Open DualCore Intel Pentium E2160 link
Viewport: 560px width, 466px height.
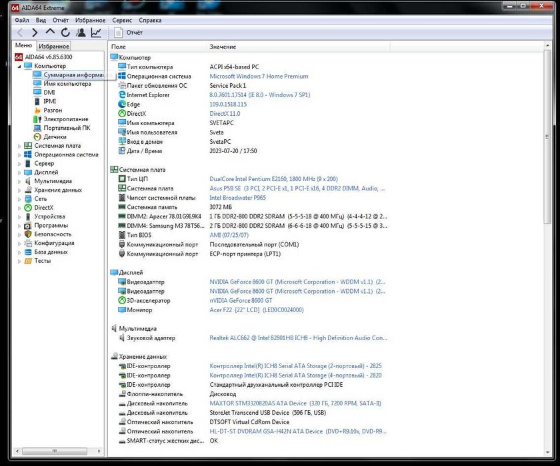pyautogui.click(x=273, y=179)
